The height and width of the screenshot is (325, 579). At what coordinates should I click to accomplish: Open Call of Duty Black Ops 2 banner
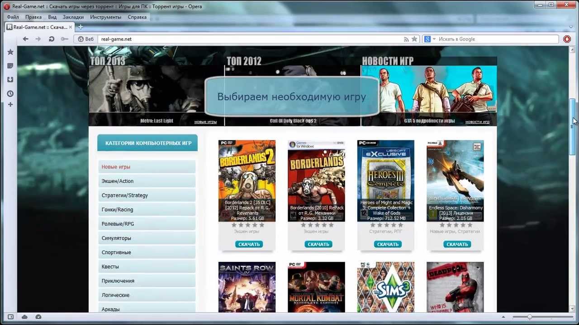pos(293,96)
